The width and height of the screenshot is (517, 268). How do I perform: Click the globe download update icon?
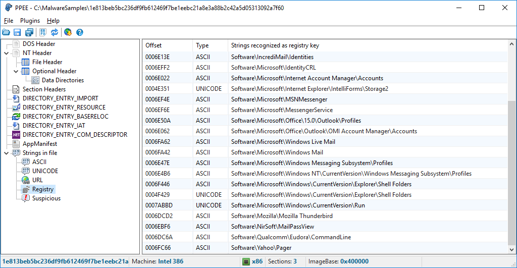68,32
